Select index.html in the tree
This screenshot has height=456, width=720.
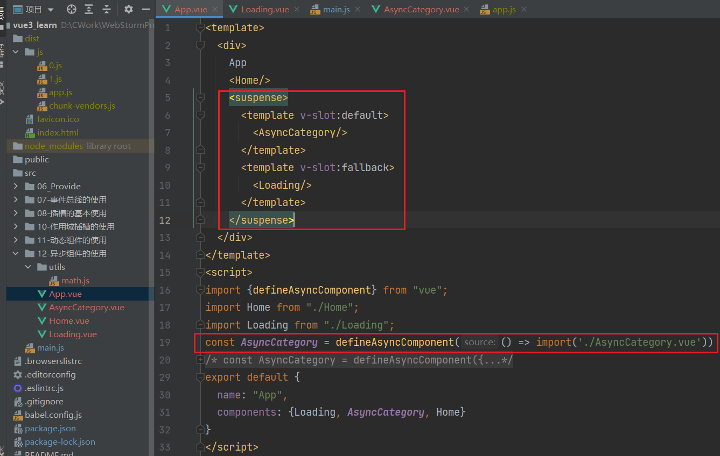click(x=58, y=132)
